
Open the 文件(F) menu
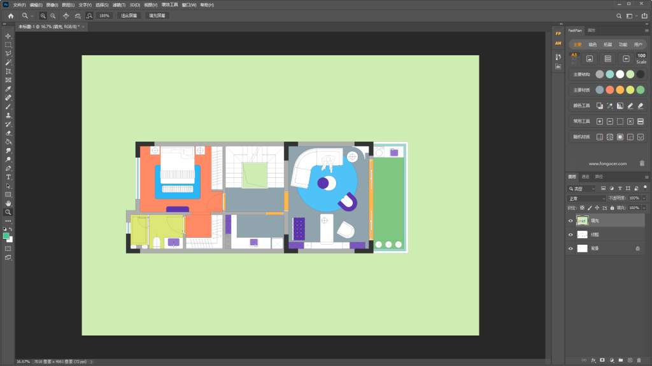(19, 5)
